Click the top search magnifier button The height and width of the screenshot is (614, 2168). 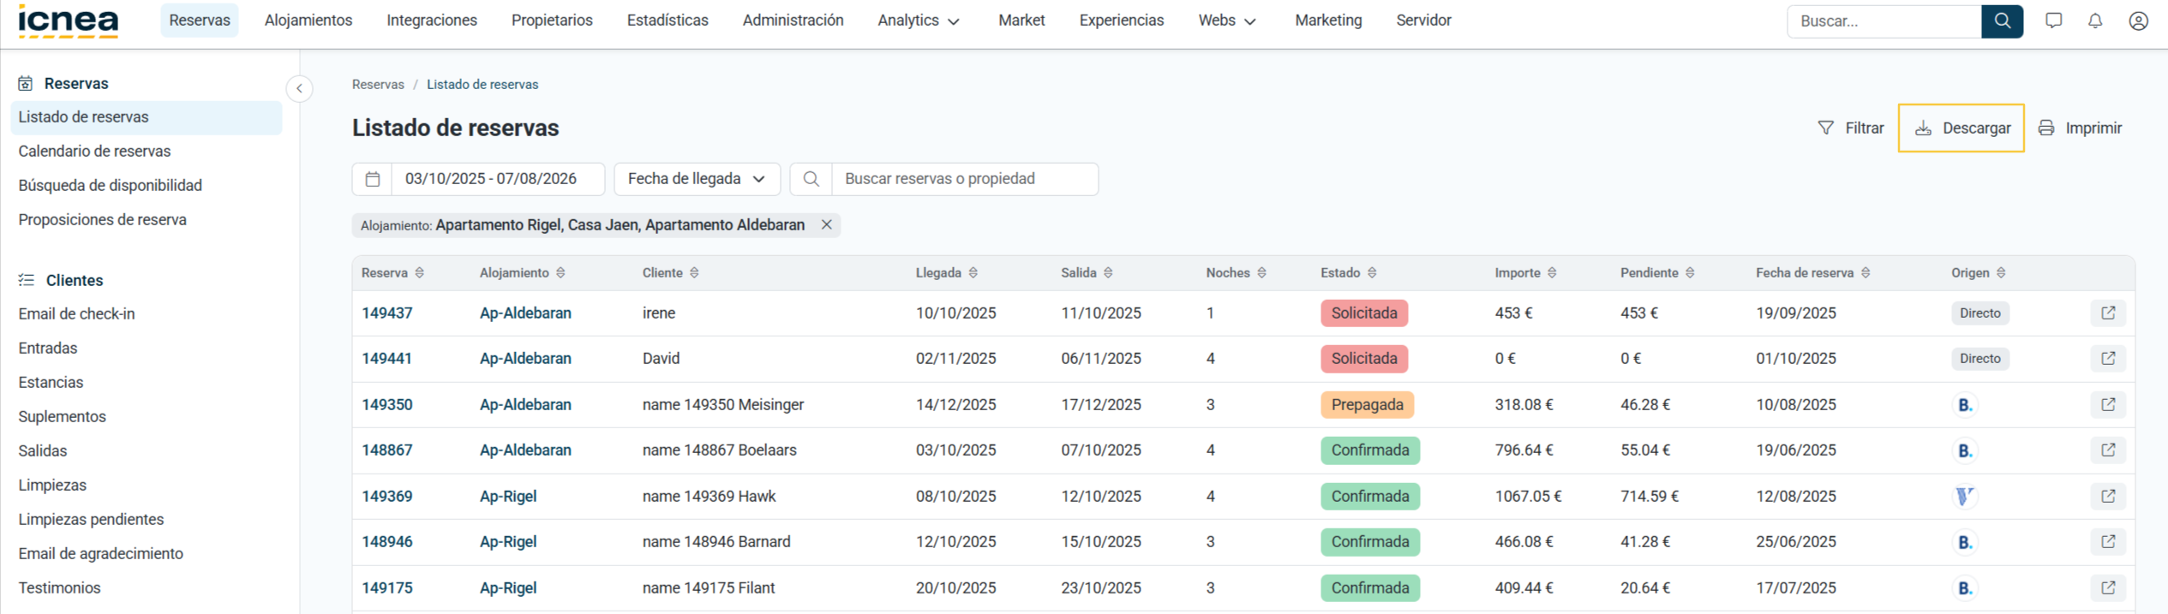[2002, 21]
